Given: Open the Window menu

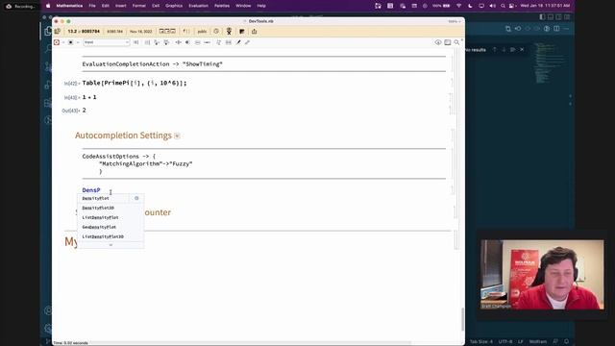Looking at the screenshot, I should 243,6.
